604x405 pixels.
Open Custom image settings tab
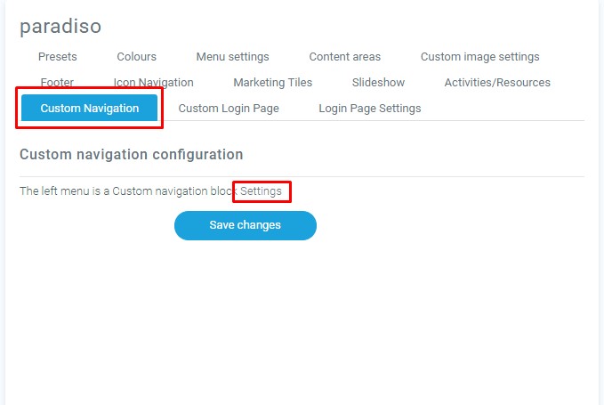[x=479, y=57]
